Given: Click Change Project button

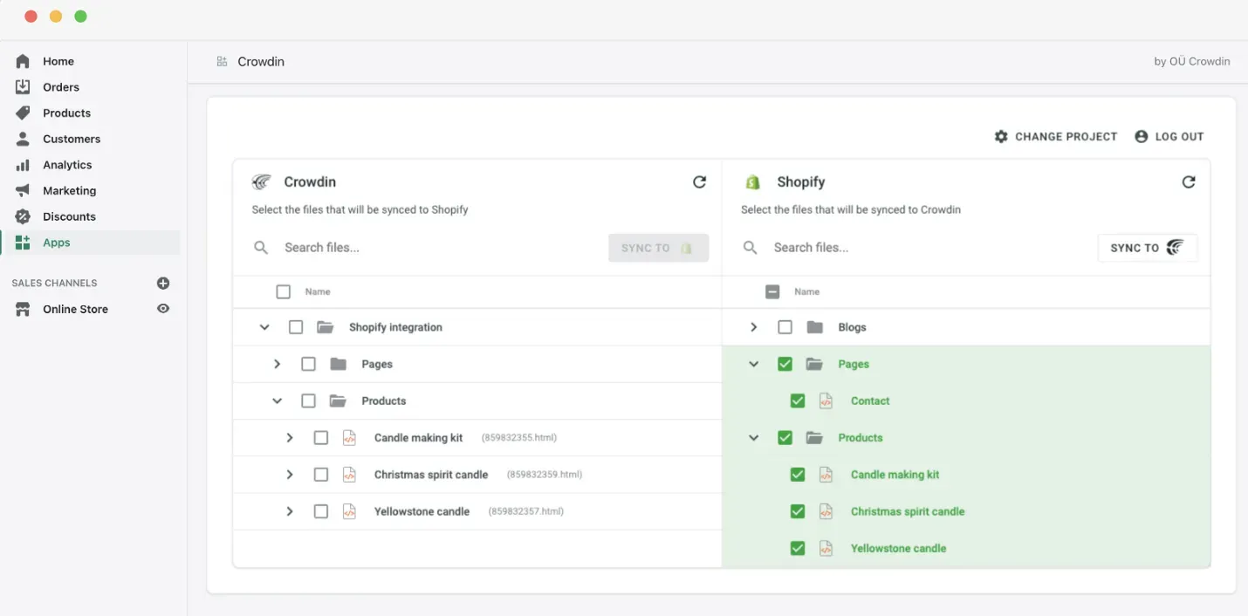Looking at the screenshot, I should point(1056,137).
